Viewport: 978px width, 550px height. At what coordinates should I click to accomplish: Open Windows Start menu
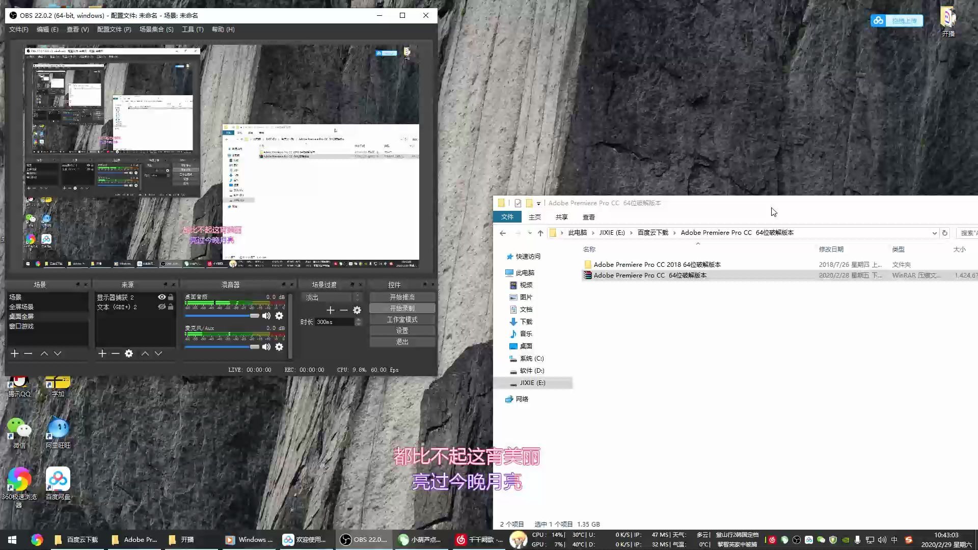[12, 540]
